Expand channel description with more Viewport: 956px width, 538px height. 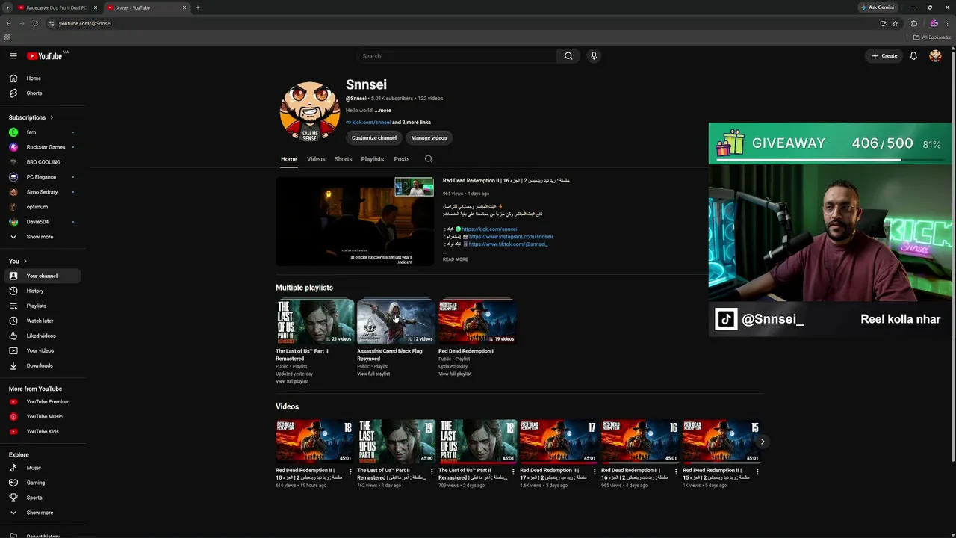click(384, 111)
